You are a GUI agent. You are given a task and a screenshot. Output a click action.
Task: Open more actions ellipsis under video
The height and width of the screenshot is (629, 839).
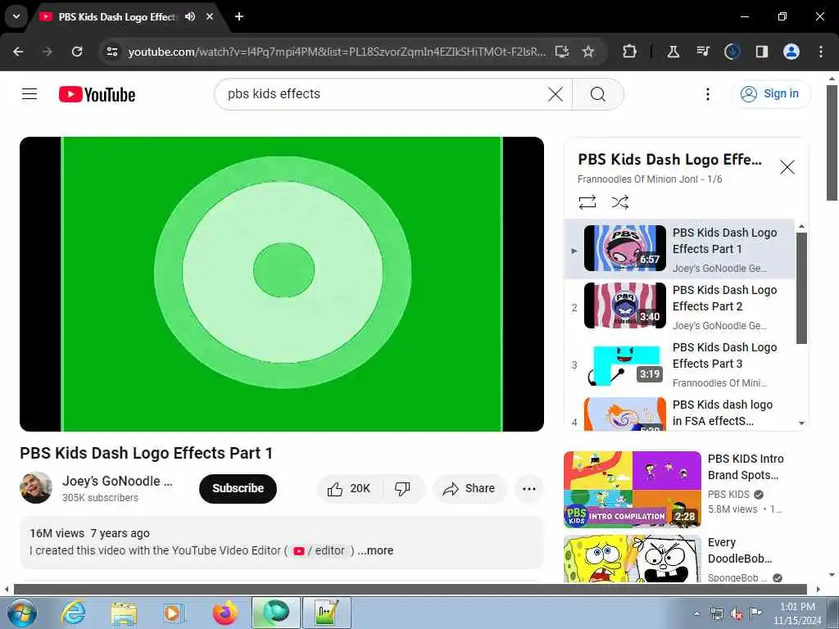click(x=528, y=488)
